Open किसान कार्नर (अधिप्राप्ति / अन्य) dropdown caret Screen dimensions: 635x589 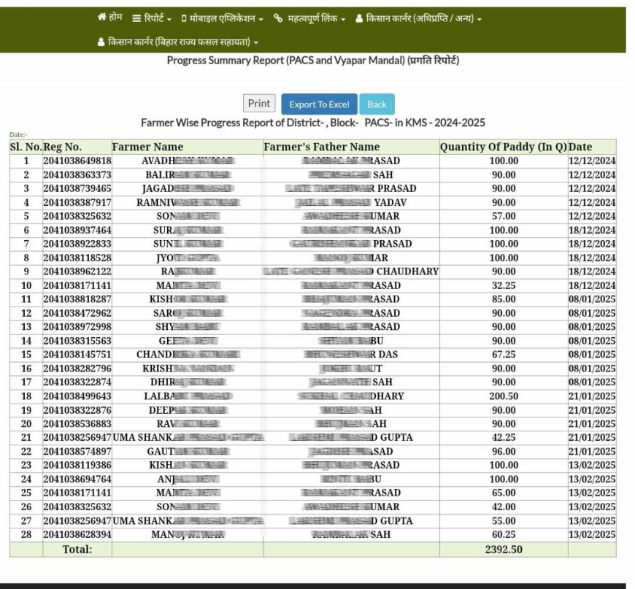[x=480, y=19]
